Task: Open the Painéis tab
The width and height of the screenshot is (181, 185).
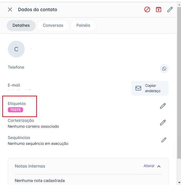Action: point(83,25)
